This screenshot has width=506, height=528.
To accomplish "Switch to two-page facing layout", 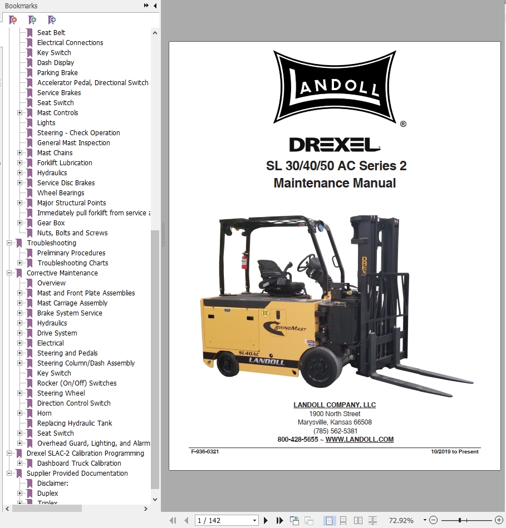I will (x=358, y=521).
